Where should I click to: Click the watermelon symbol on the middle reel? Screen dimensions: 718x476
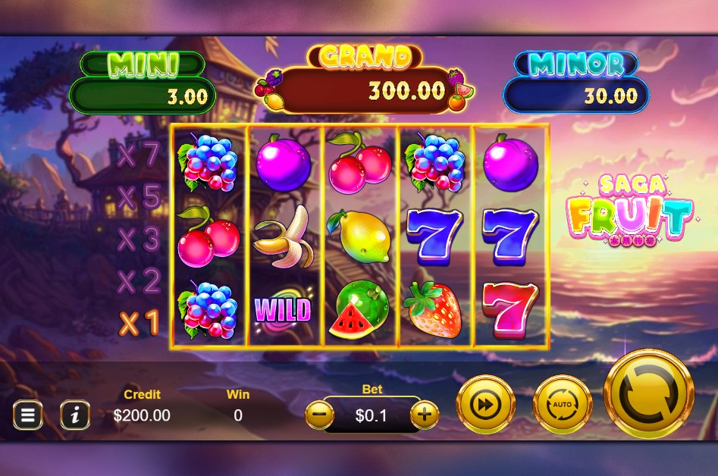coord(359,310)
